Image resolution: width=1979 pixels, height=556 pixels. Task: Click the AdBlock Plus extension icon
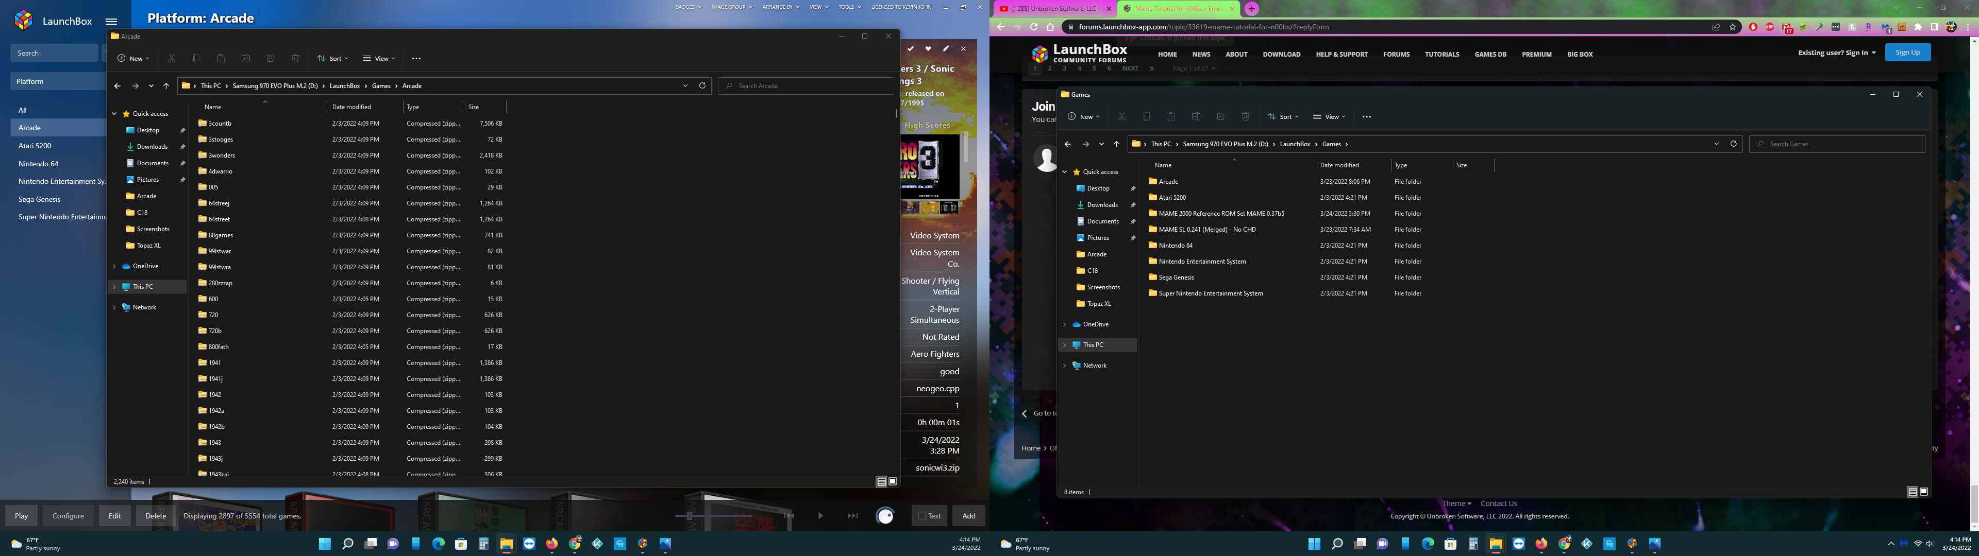point(1769,27)
